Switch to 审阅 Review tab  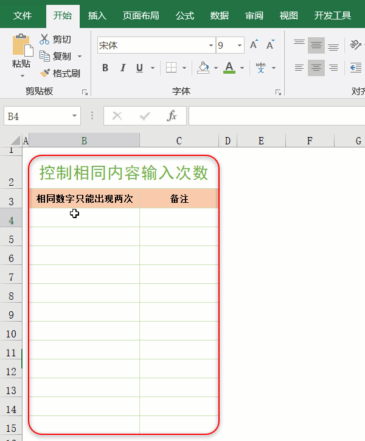coord(254,15)
